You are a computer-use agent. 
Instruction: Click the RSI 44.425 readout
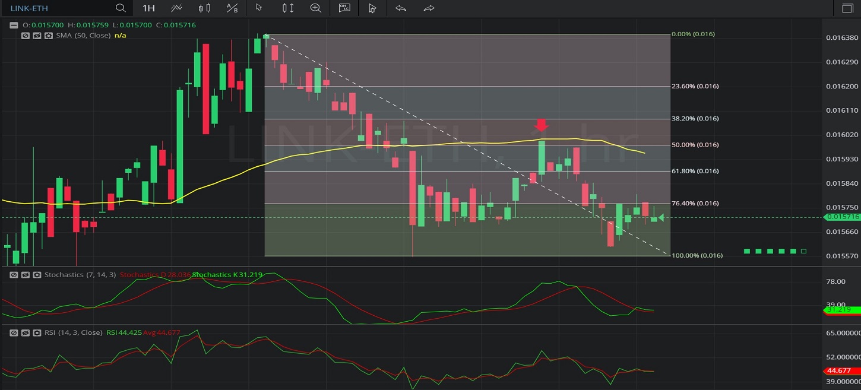124,332
